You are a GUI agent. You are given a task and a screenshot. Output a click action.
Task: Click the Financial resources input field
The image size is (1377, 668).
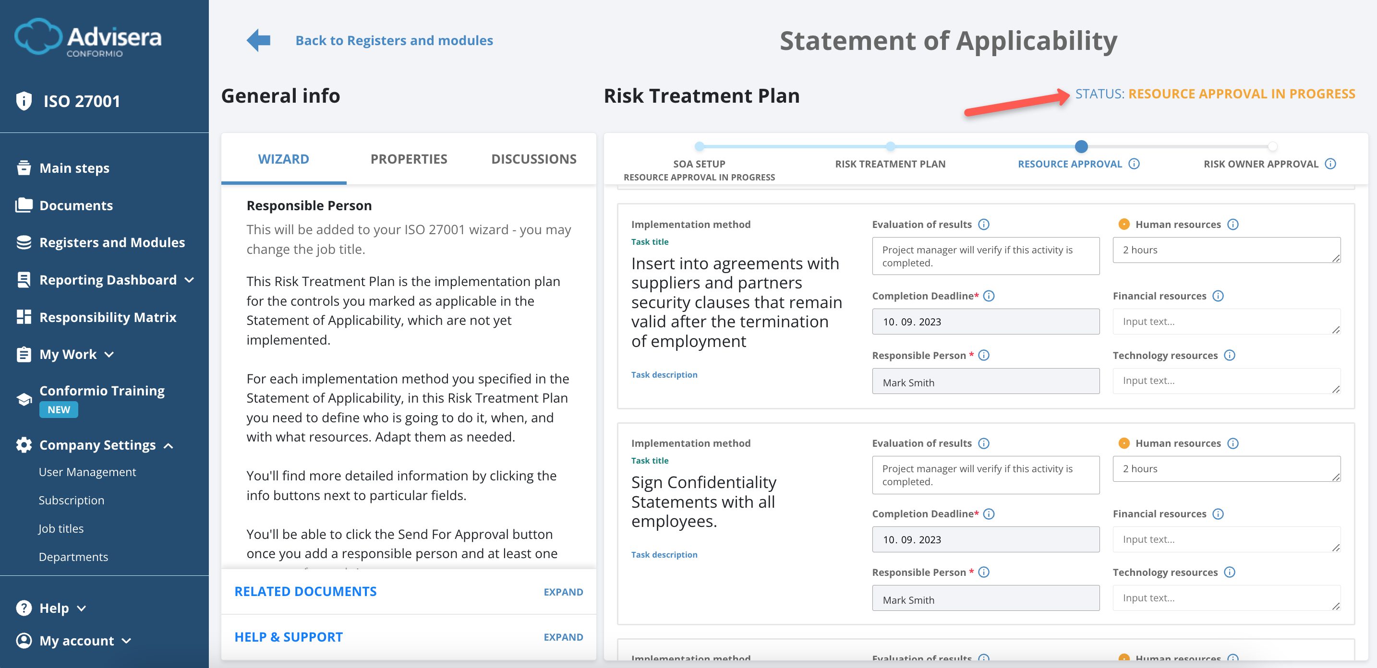[x=1226, y=321]
